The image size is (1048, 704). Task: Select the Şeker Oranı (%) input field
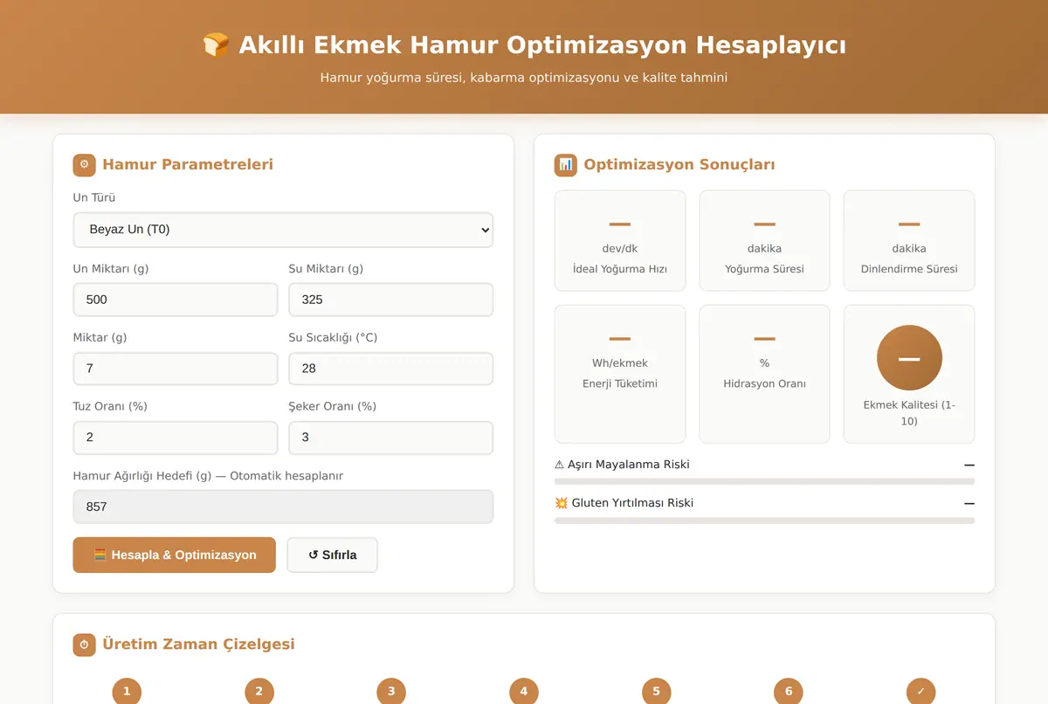click(391, 438)
